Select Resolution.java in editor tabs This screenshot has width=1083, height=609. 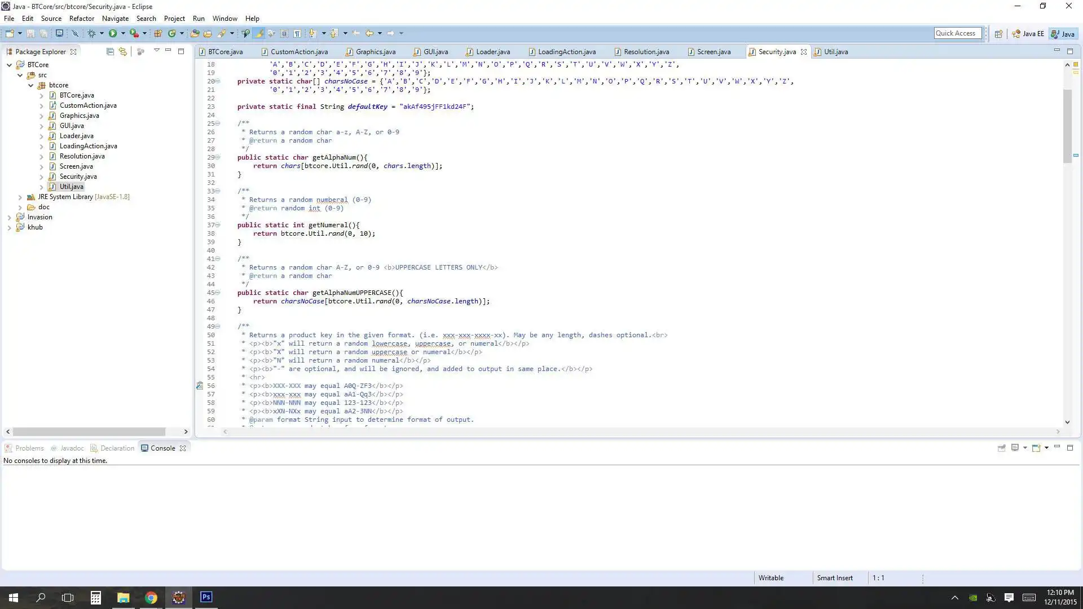[x=646, y=51]
